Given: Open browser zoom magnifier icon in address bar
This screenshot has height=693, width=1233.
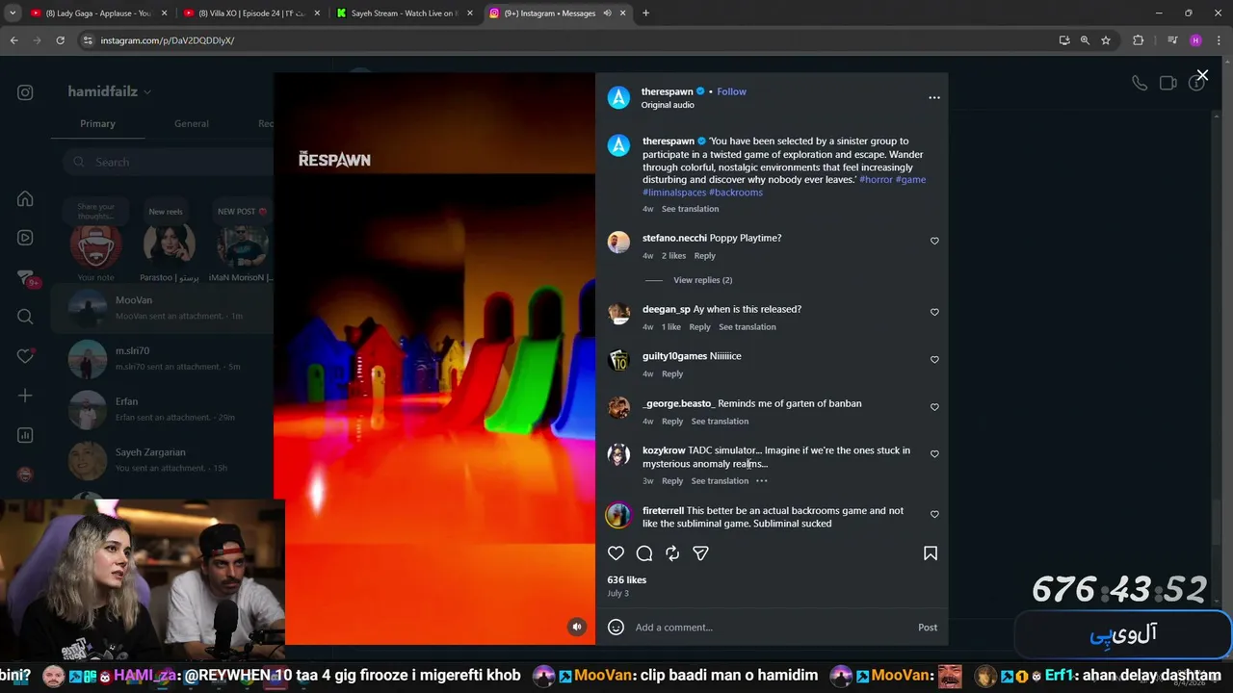Looking at the screenshot, I should (1085, 40).
